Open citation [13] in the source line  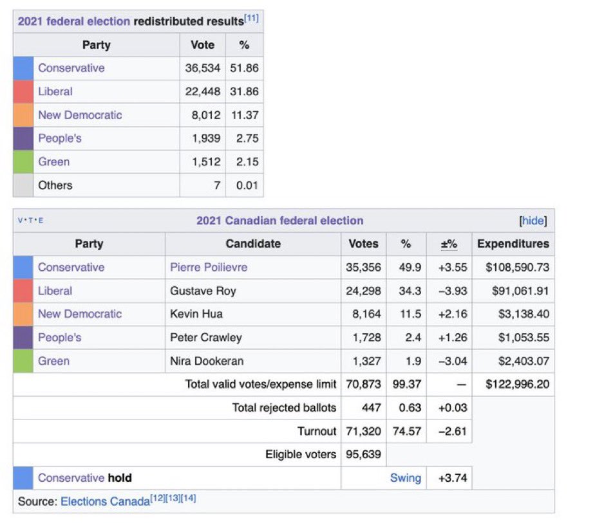click(173, 498)
